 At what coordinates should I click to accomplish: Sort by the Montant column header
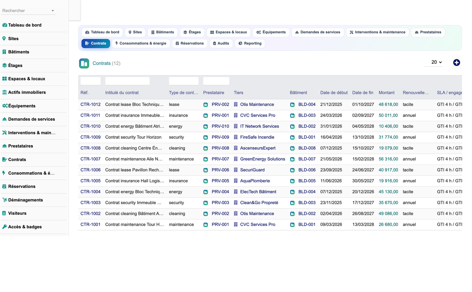coord(387,93)
